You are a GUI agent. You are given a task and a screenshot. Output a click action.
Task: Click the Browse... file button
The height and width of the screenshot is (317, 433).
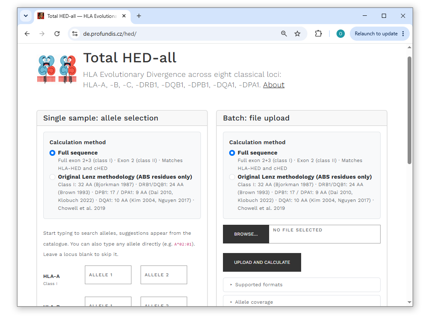point(246,234)
